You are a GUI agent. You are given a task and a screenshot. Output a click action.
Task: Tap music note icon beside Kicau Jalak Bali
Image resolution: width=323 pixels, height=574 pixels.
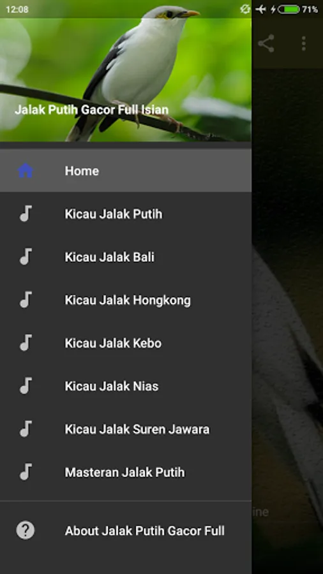point(26,256)
